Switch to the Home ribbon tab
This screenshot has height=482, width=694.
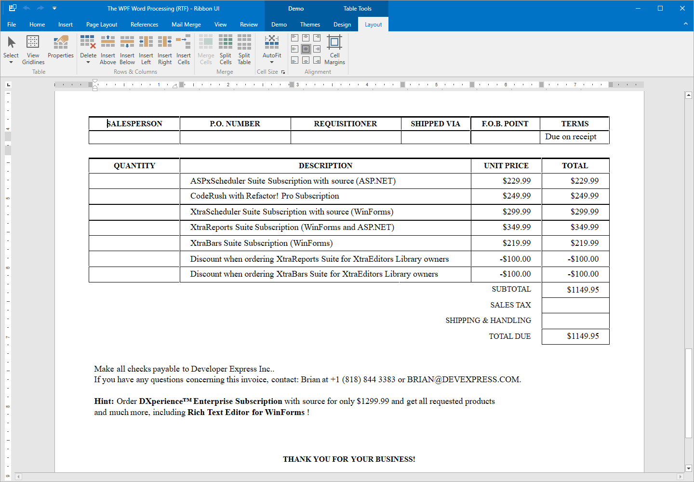click(x=37, y=24)
